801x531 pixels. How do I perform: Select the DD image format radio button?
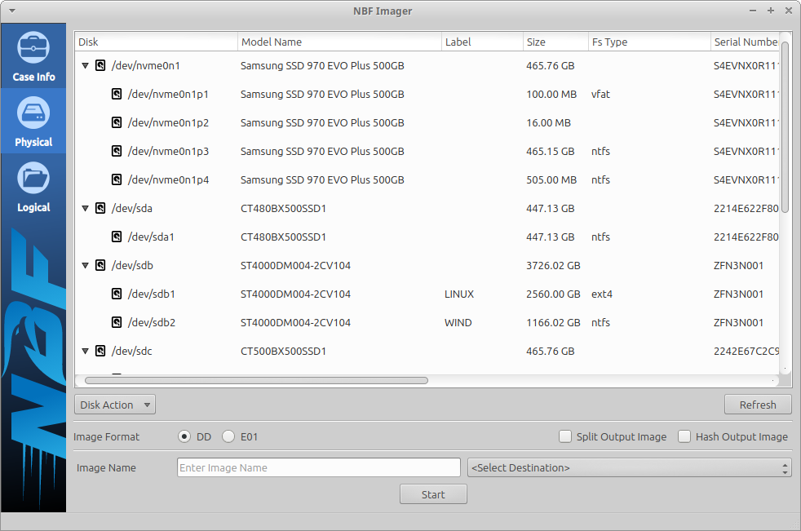(x=184, y=437)
